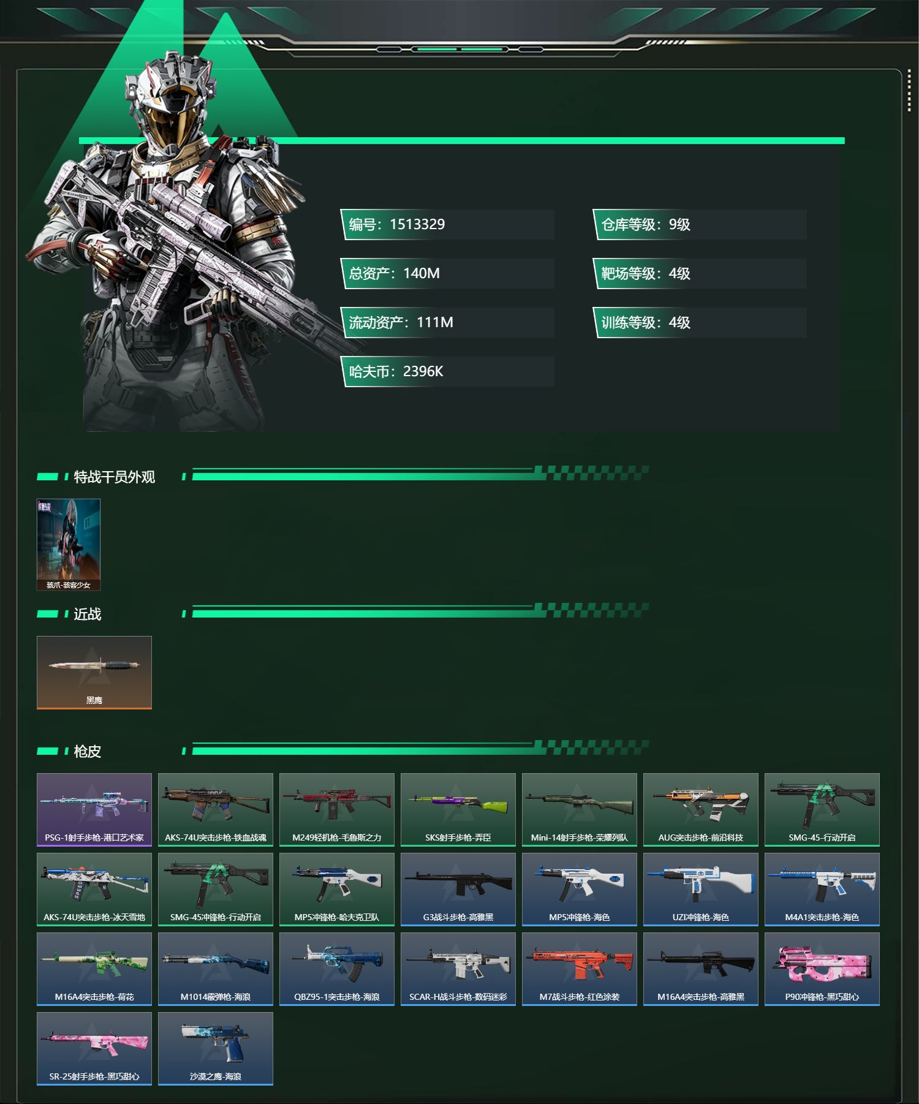Click the 特战干员外观 section heading
Image resolution: width=919 pixels, height=1104 pixels.
pyautogui.click(x=115, y=477)
